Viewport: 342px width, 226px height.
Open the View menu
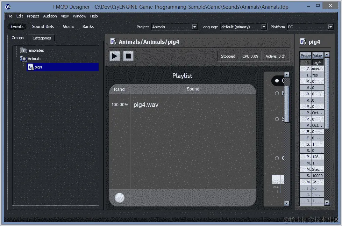[x=65, y=16]
